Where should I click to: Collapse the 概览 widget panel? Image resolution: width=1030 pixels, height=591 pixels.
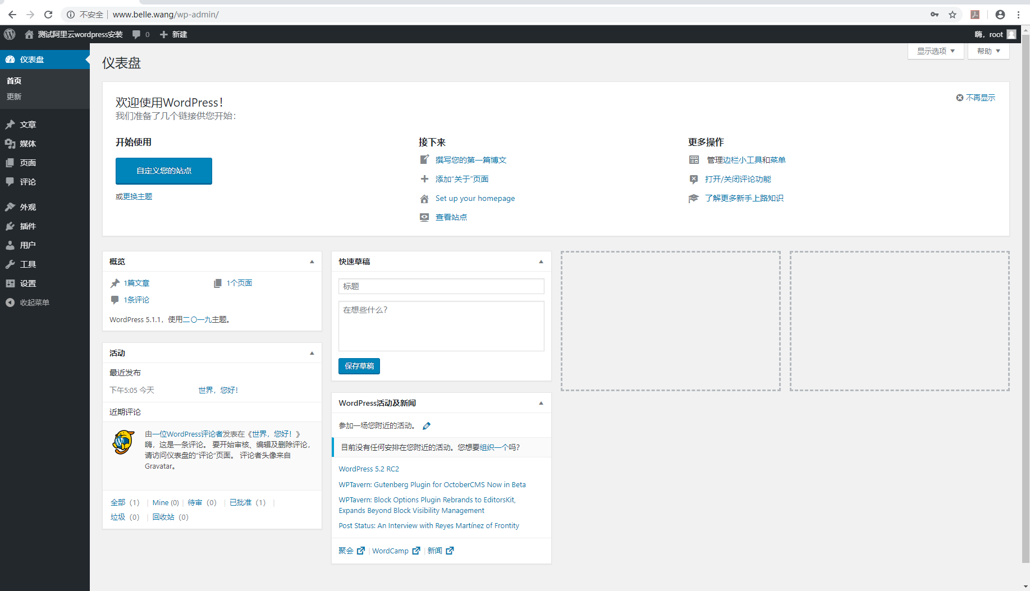(312, 262)
